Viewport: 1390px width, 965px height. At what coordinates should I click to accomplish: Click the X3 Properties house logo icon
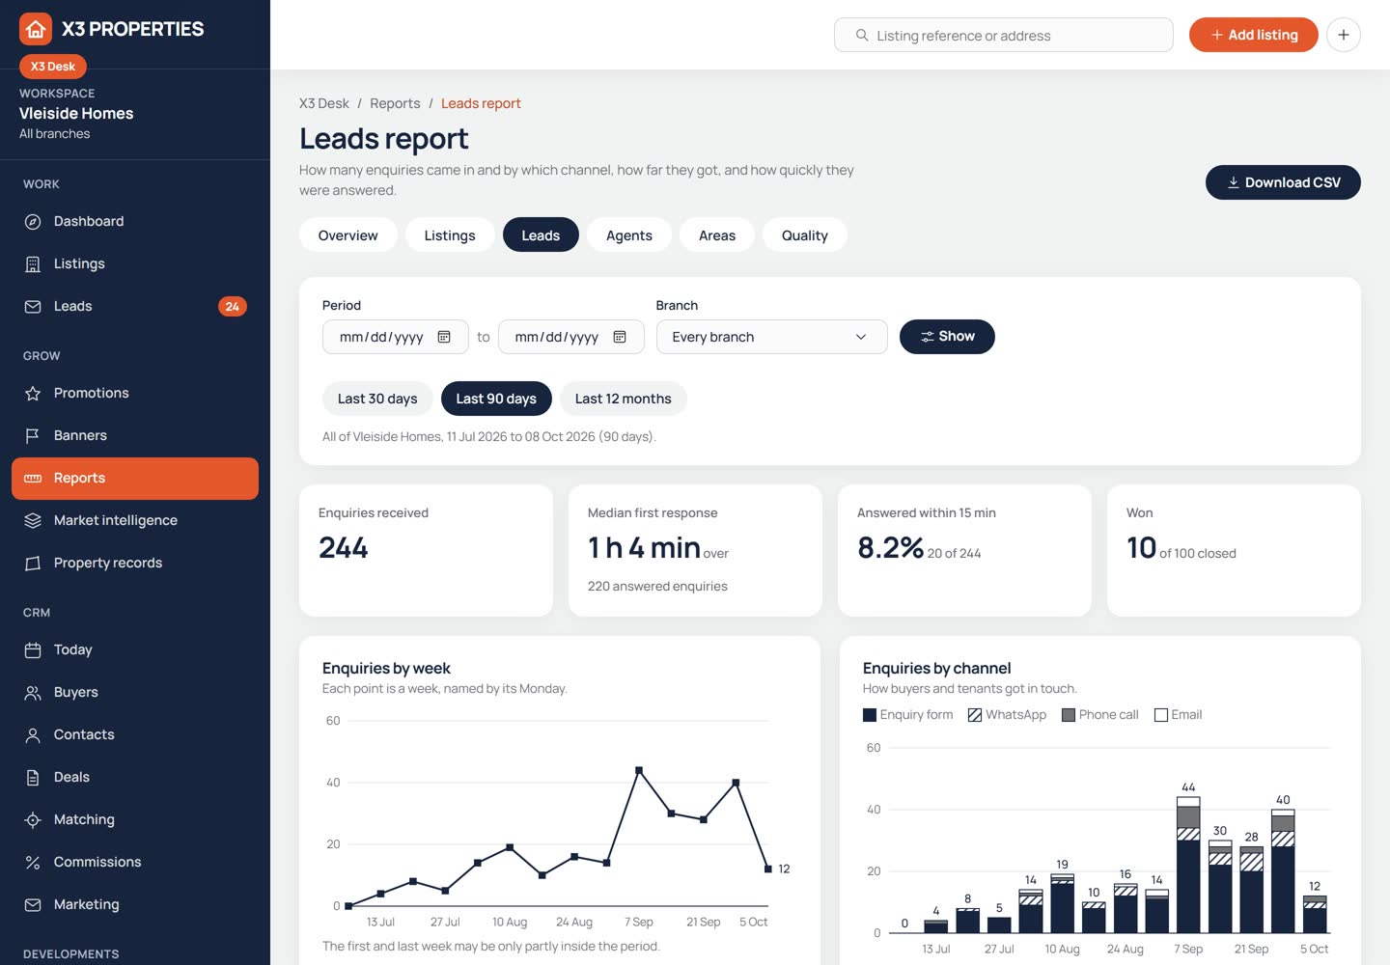click(36, 29)
